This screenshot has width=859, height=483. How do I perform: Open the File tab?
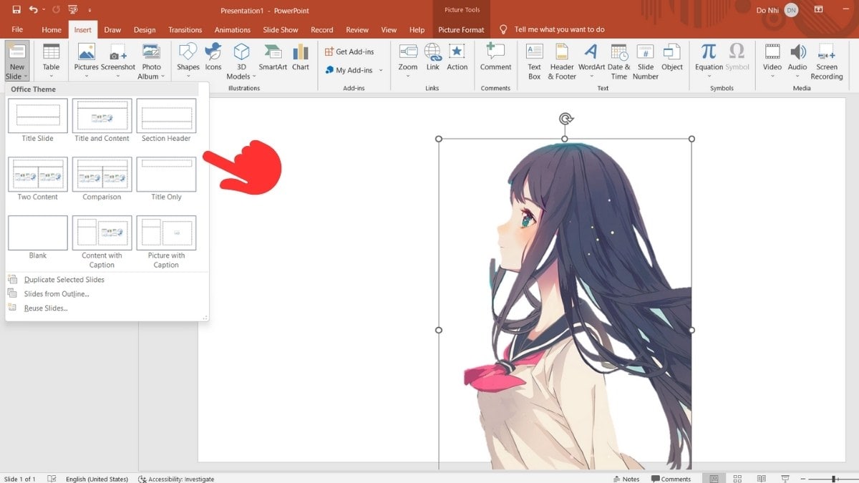[x=17, y=30]
